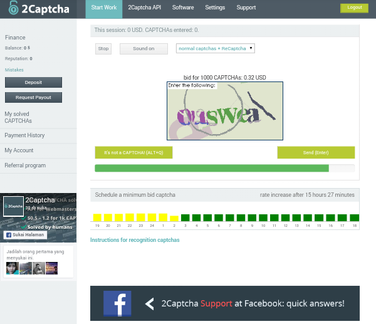This screenshot has width=376, height=324.
Task: Click the 'Reputation: 0' text
Action: coord(18,58)
